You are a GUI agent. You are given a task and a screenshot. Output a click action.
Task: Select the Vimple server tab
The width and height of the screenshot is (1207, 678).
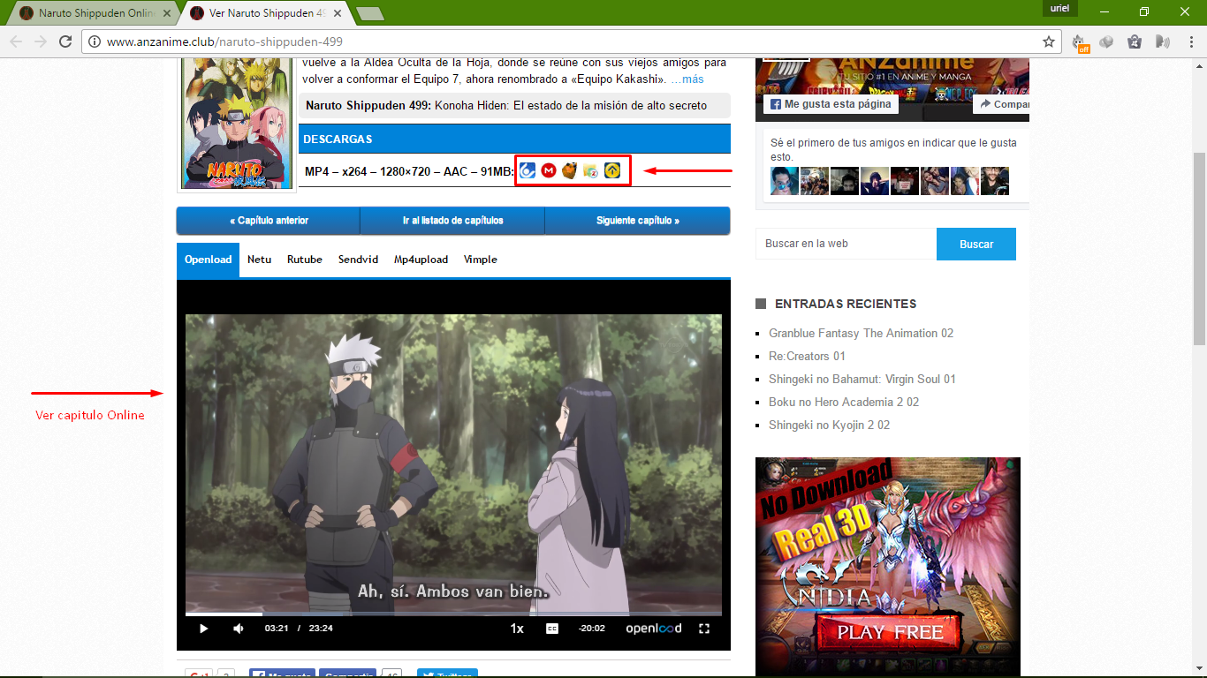pos(481,260)
